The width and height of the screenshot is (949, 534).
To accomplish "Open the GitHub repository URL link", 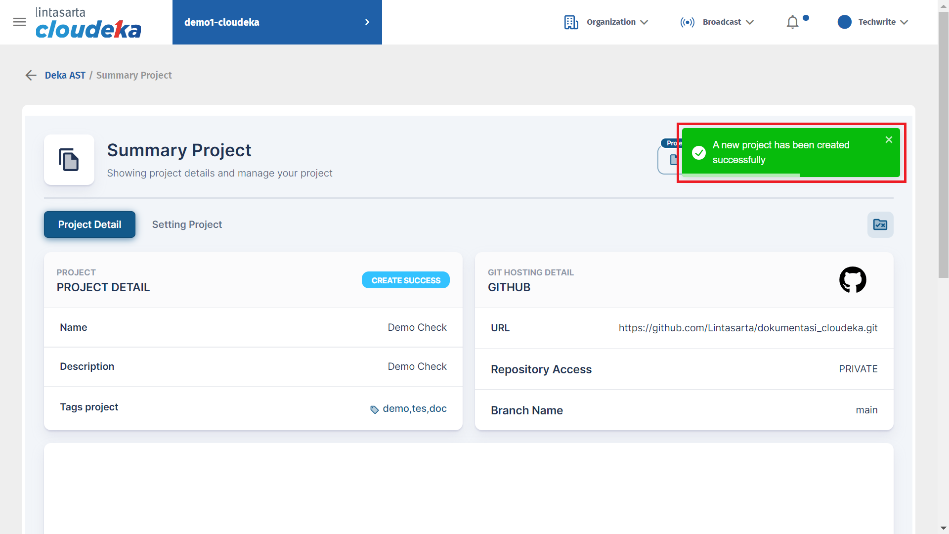I will click(748, 328).
